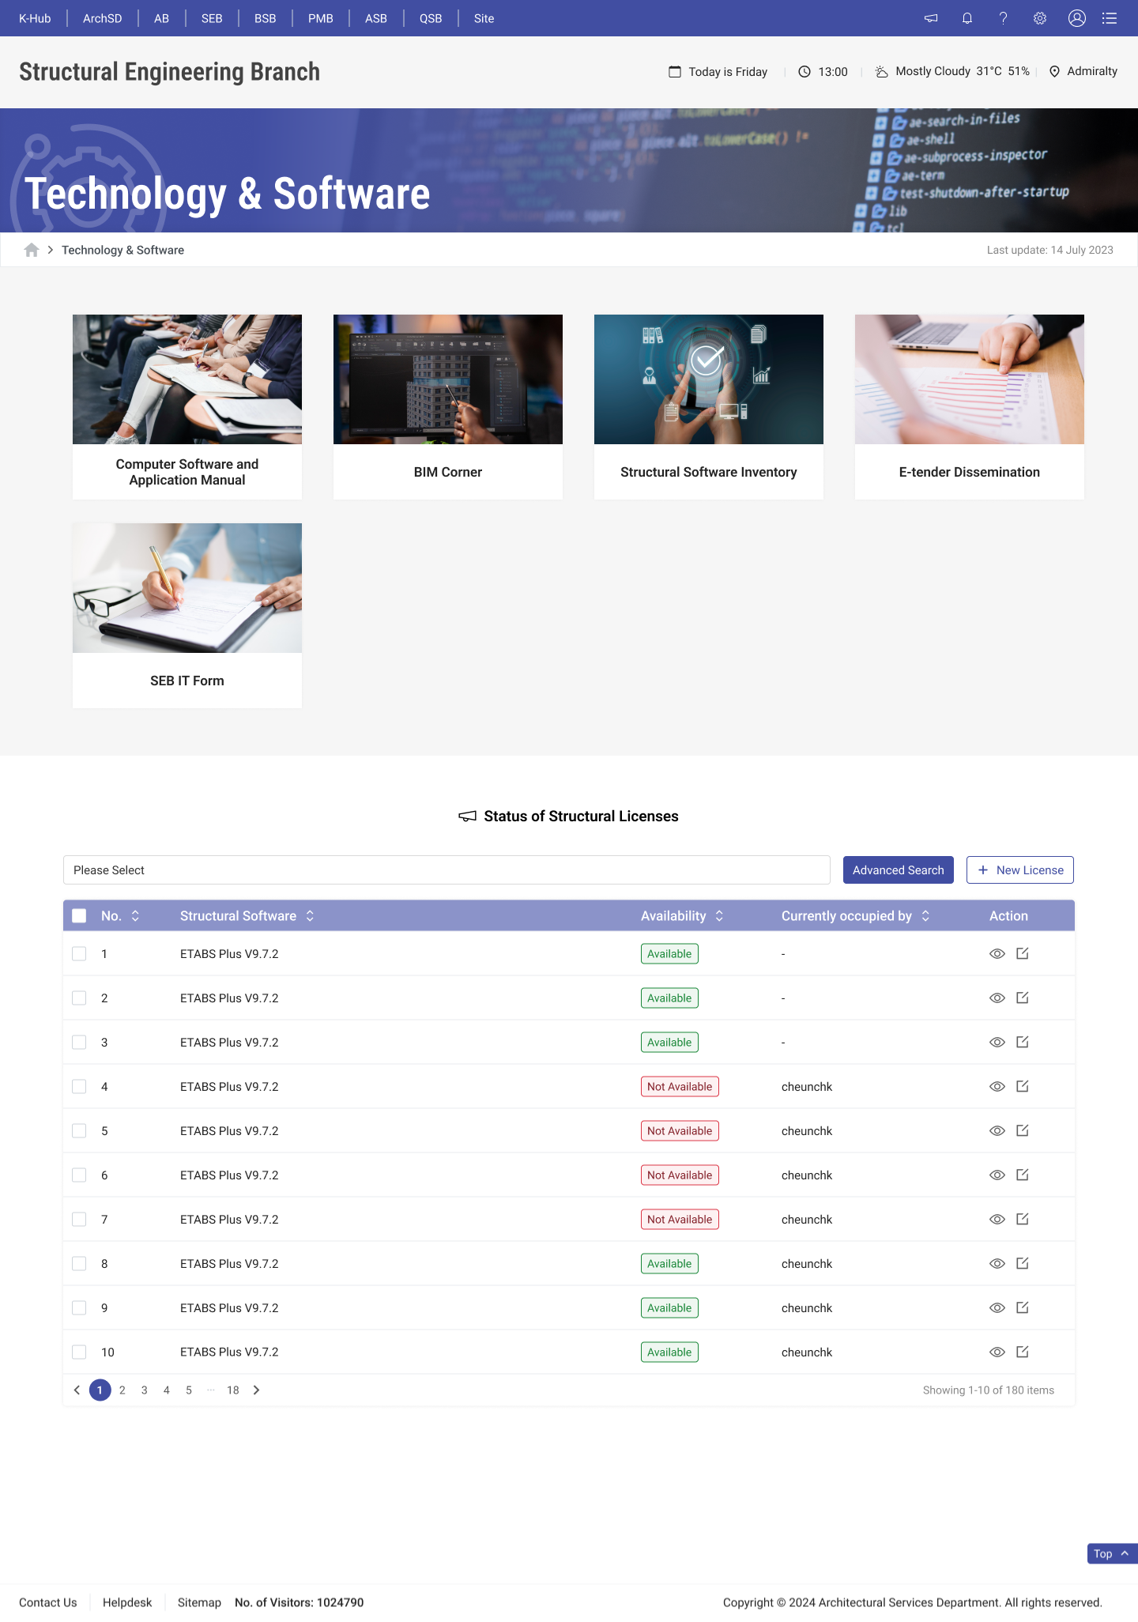1138x1622 pixels.
Task: Click the notification bell icon
Action: (x=967, y=18)
